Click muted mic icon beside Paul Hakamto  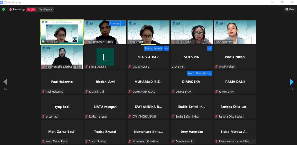click(43, 92)
